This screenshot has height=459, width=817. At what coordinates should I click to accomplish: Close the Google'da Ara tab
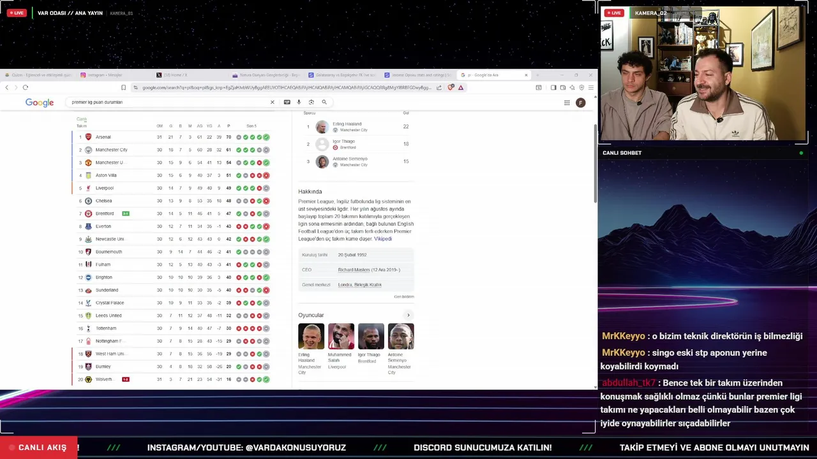[x=526, y=75]
